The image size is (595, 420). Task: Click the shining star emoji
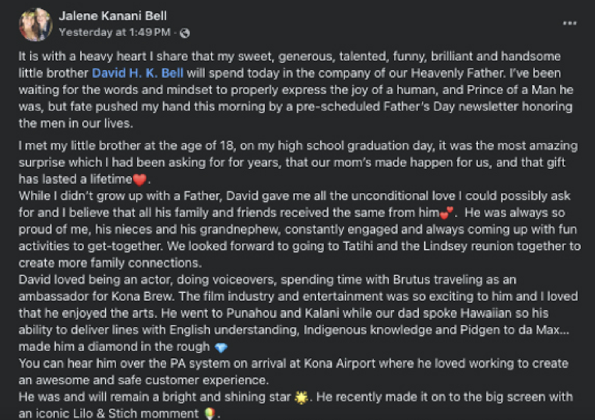pos(302,397)
